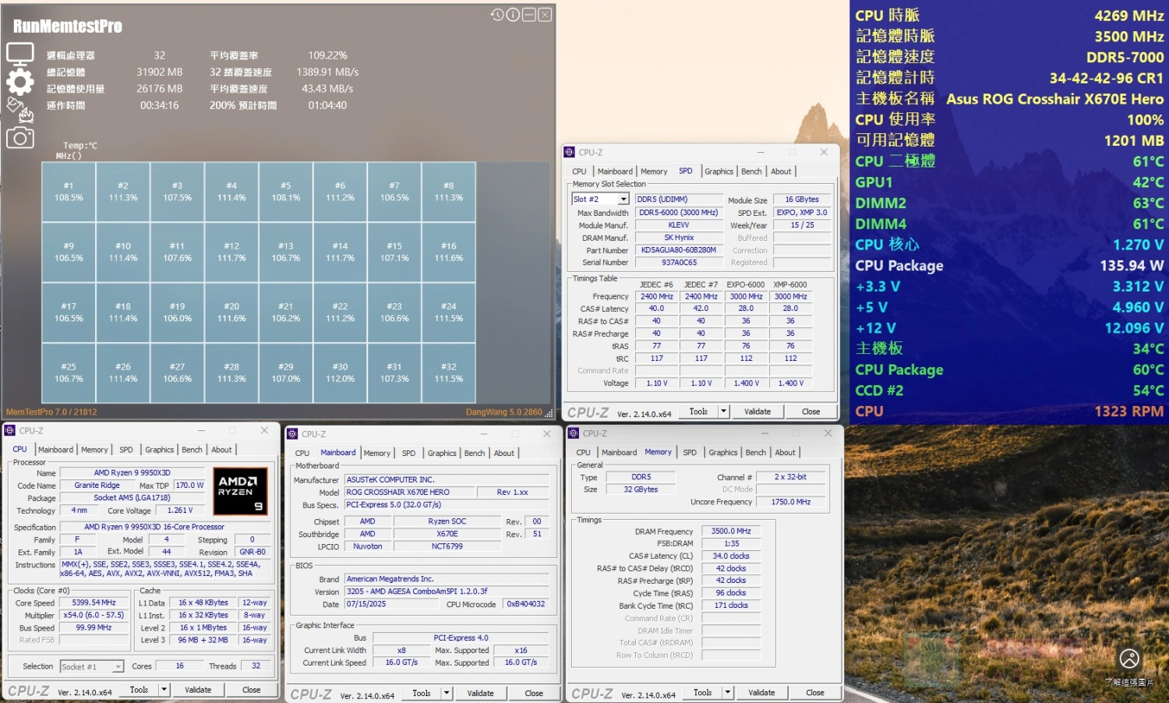Click the Part Number field KD5AGUA80-60B280M

tap(679, 250)
